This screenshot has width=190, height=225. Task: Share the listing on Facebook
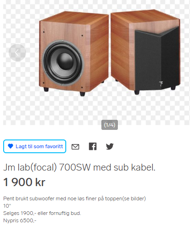pyautogui.click(x=93, y=146)
